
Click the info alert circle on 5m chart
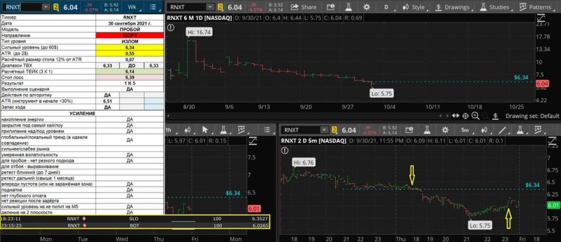tap(284, 151)
